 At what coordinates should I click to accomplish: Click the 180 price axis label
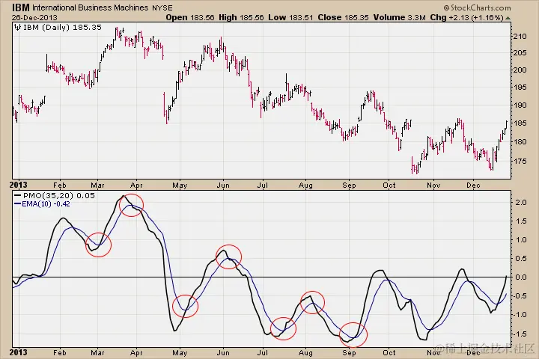520,141
